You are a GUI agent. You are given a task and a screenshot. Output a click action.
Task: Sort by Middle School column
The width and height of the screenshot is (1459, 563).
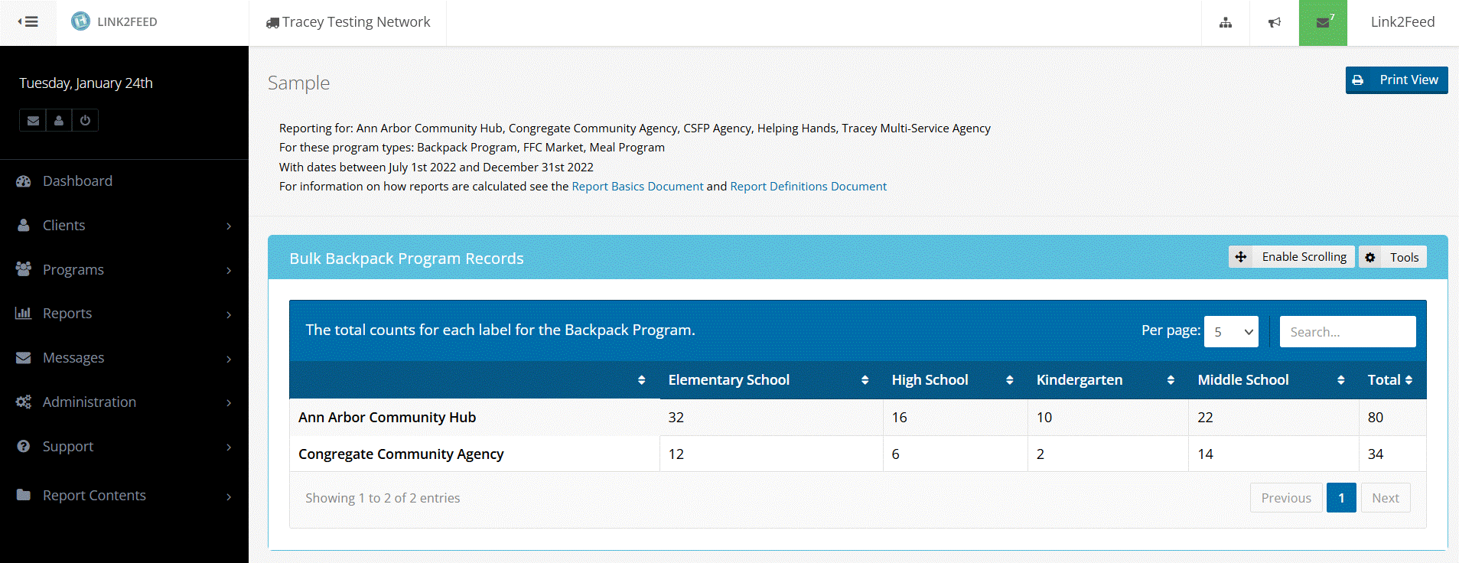tap(1340, 380)
